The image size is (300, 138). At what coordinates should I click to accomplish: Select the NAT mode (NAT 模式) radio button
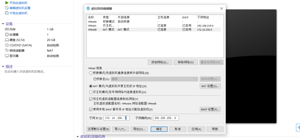[91, 86]
